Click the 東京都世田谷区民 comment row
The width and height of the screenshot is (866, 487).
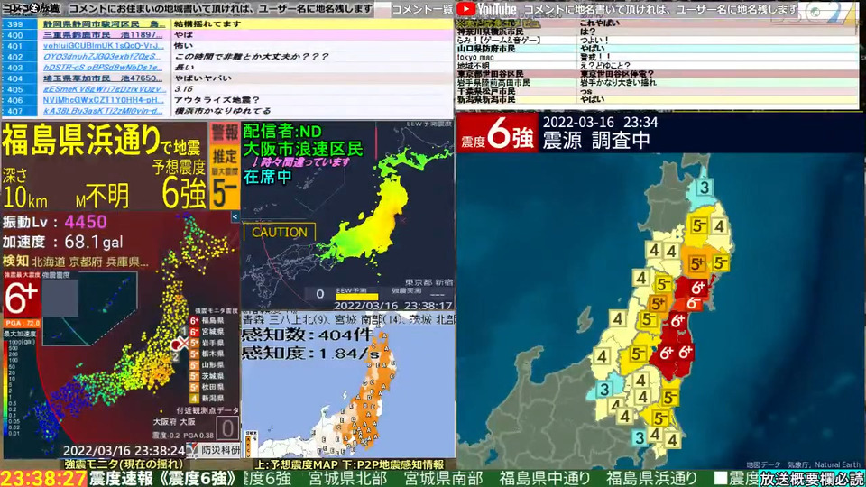pyautogui.click(x=656, y=74)
